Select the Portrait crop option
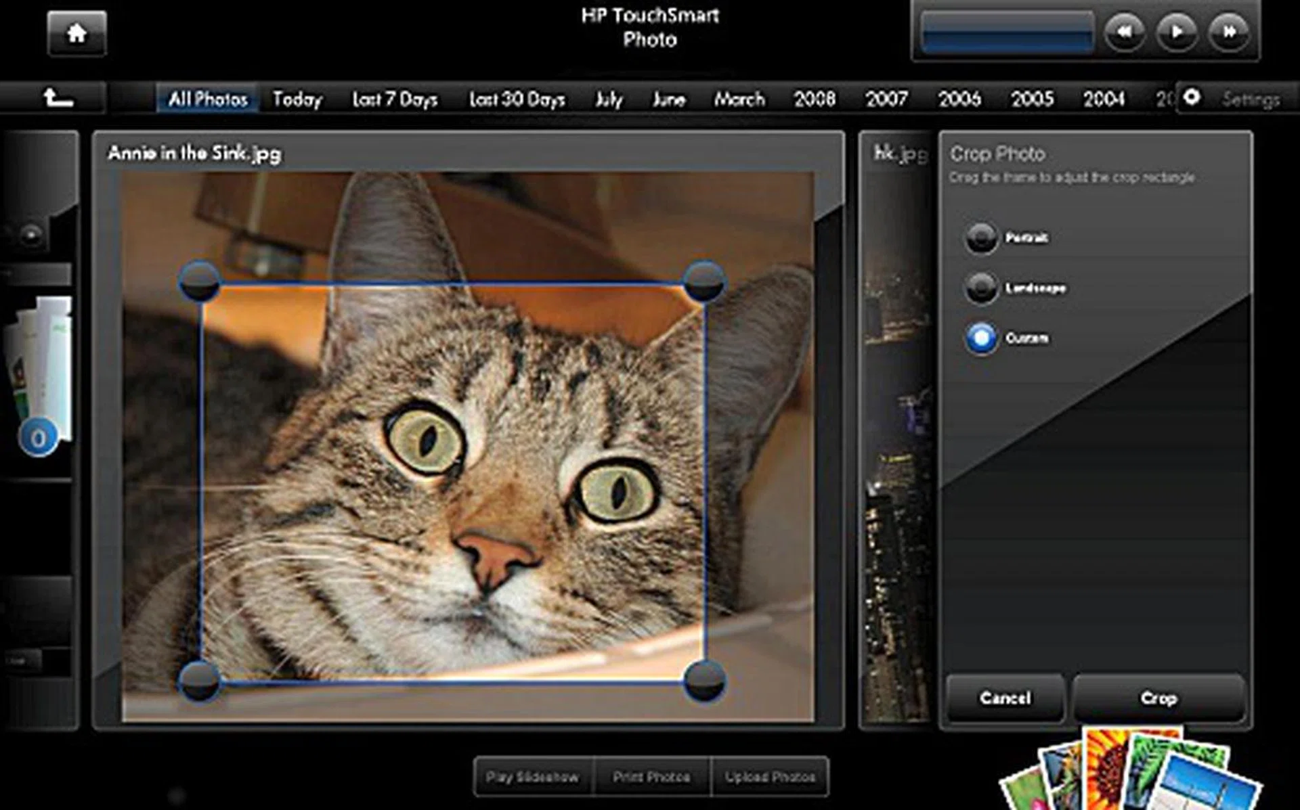This screenshot has width=1300, height=810. coord(980,238)
